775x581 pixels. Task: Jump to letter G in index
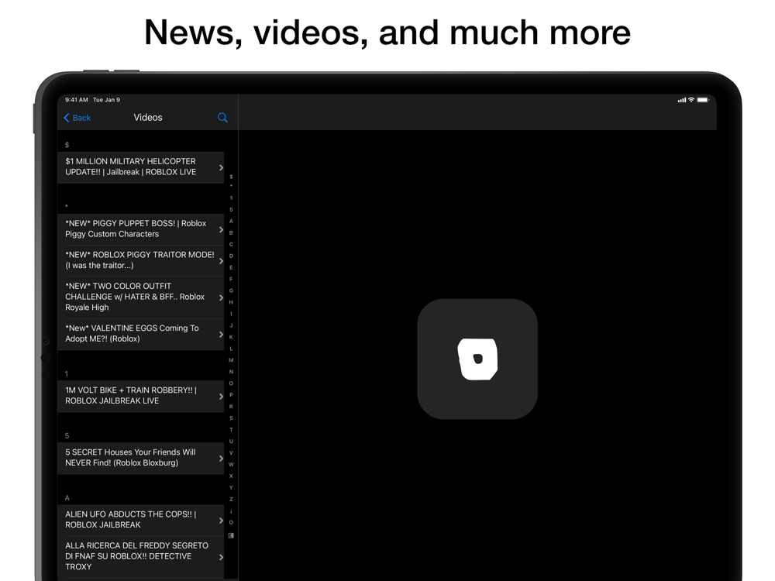tap(231, 290)
